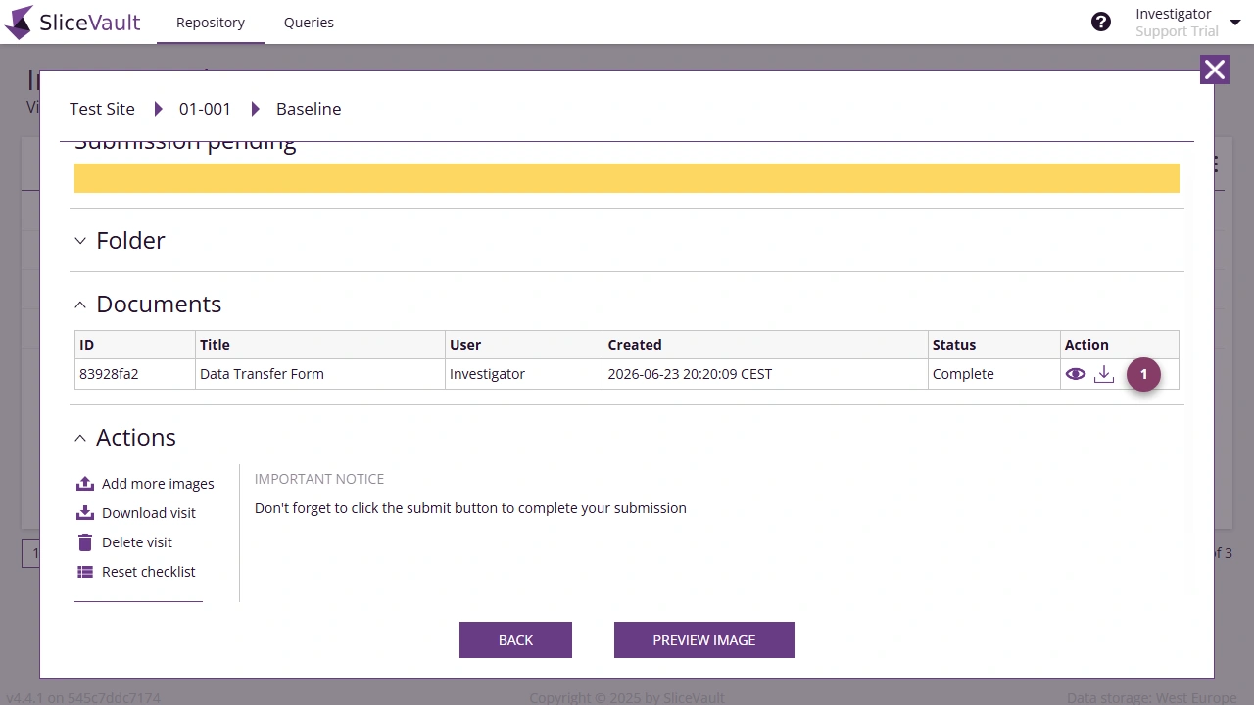
Task: Go to Test Site breadcrumb
Action: pyautogui.click(x=102, y=109)
